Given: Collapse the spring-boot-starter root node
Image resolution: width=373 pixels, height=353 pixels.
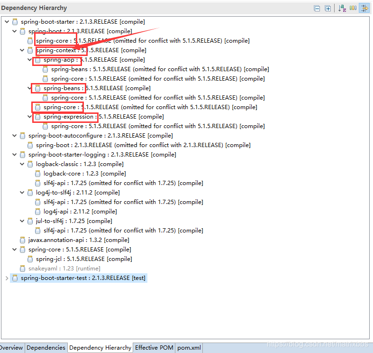Looking at the screenshot, I should [x=7, y=22].
